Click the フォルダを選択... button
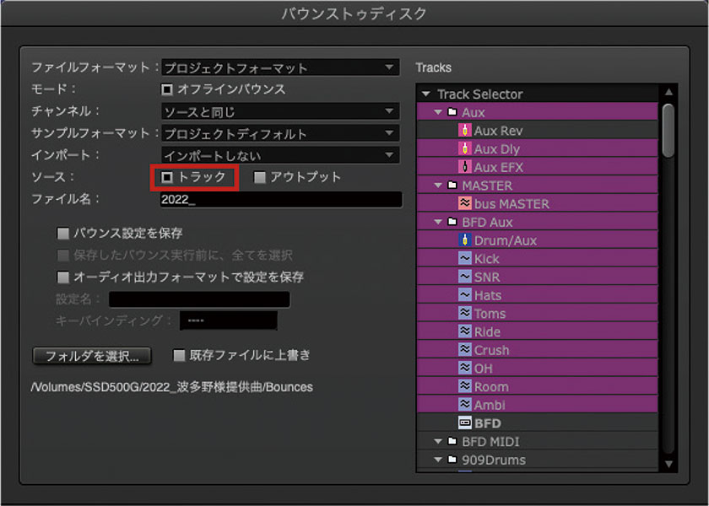Screen dimensions: 709x506 (92, 356)
